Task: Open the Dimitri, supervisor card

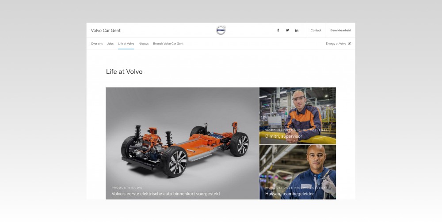Action: tap(297, 116)
